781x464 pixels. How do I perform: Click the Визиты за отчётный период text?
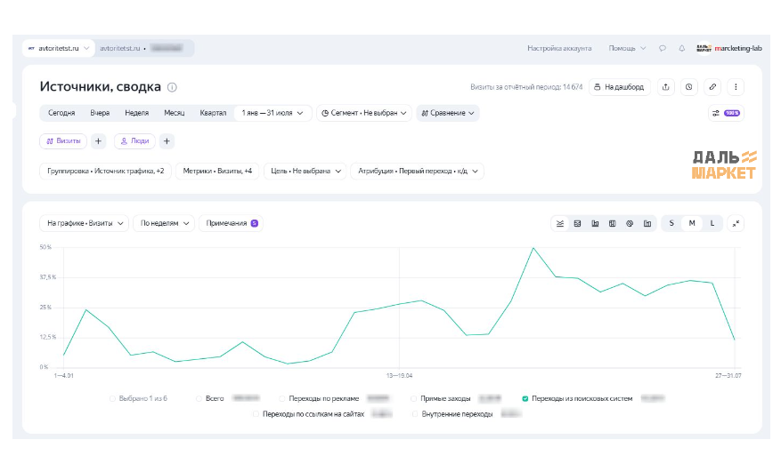pyautogui.click(x=526, y=87)
